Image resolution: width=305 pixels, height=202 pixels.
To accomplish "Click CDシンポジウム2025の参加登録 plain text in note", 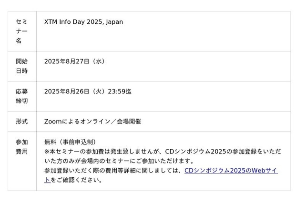I will (211, 151).
